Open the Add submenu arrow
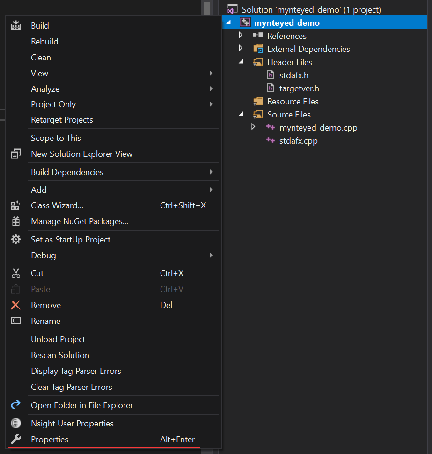 [212, 190]
